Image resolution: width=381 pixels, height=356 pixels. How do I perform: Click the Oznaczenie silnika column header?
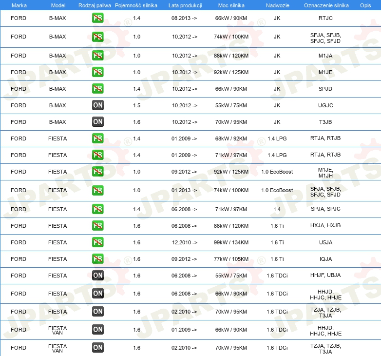326,5
